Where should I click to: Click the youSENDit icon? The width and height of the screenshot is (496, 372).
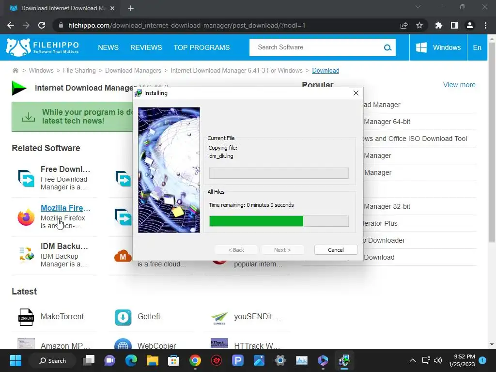tap(219, 318)
